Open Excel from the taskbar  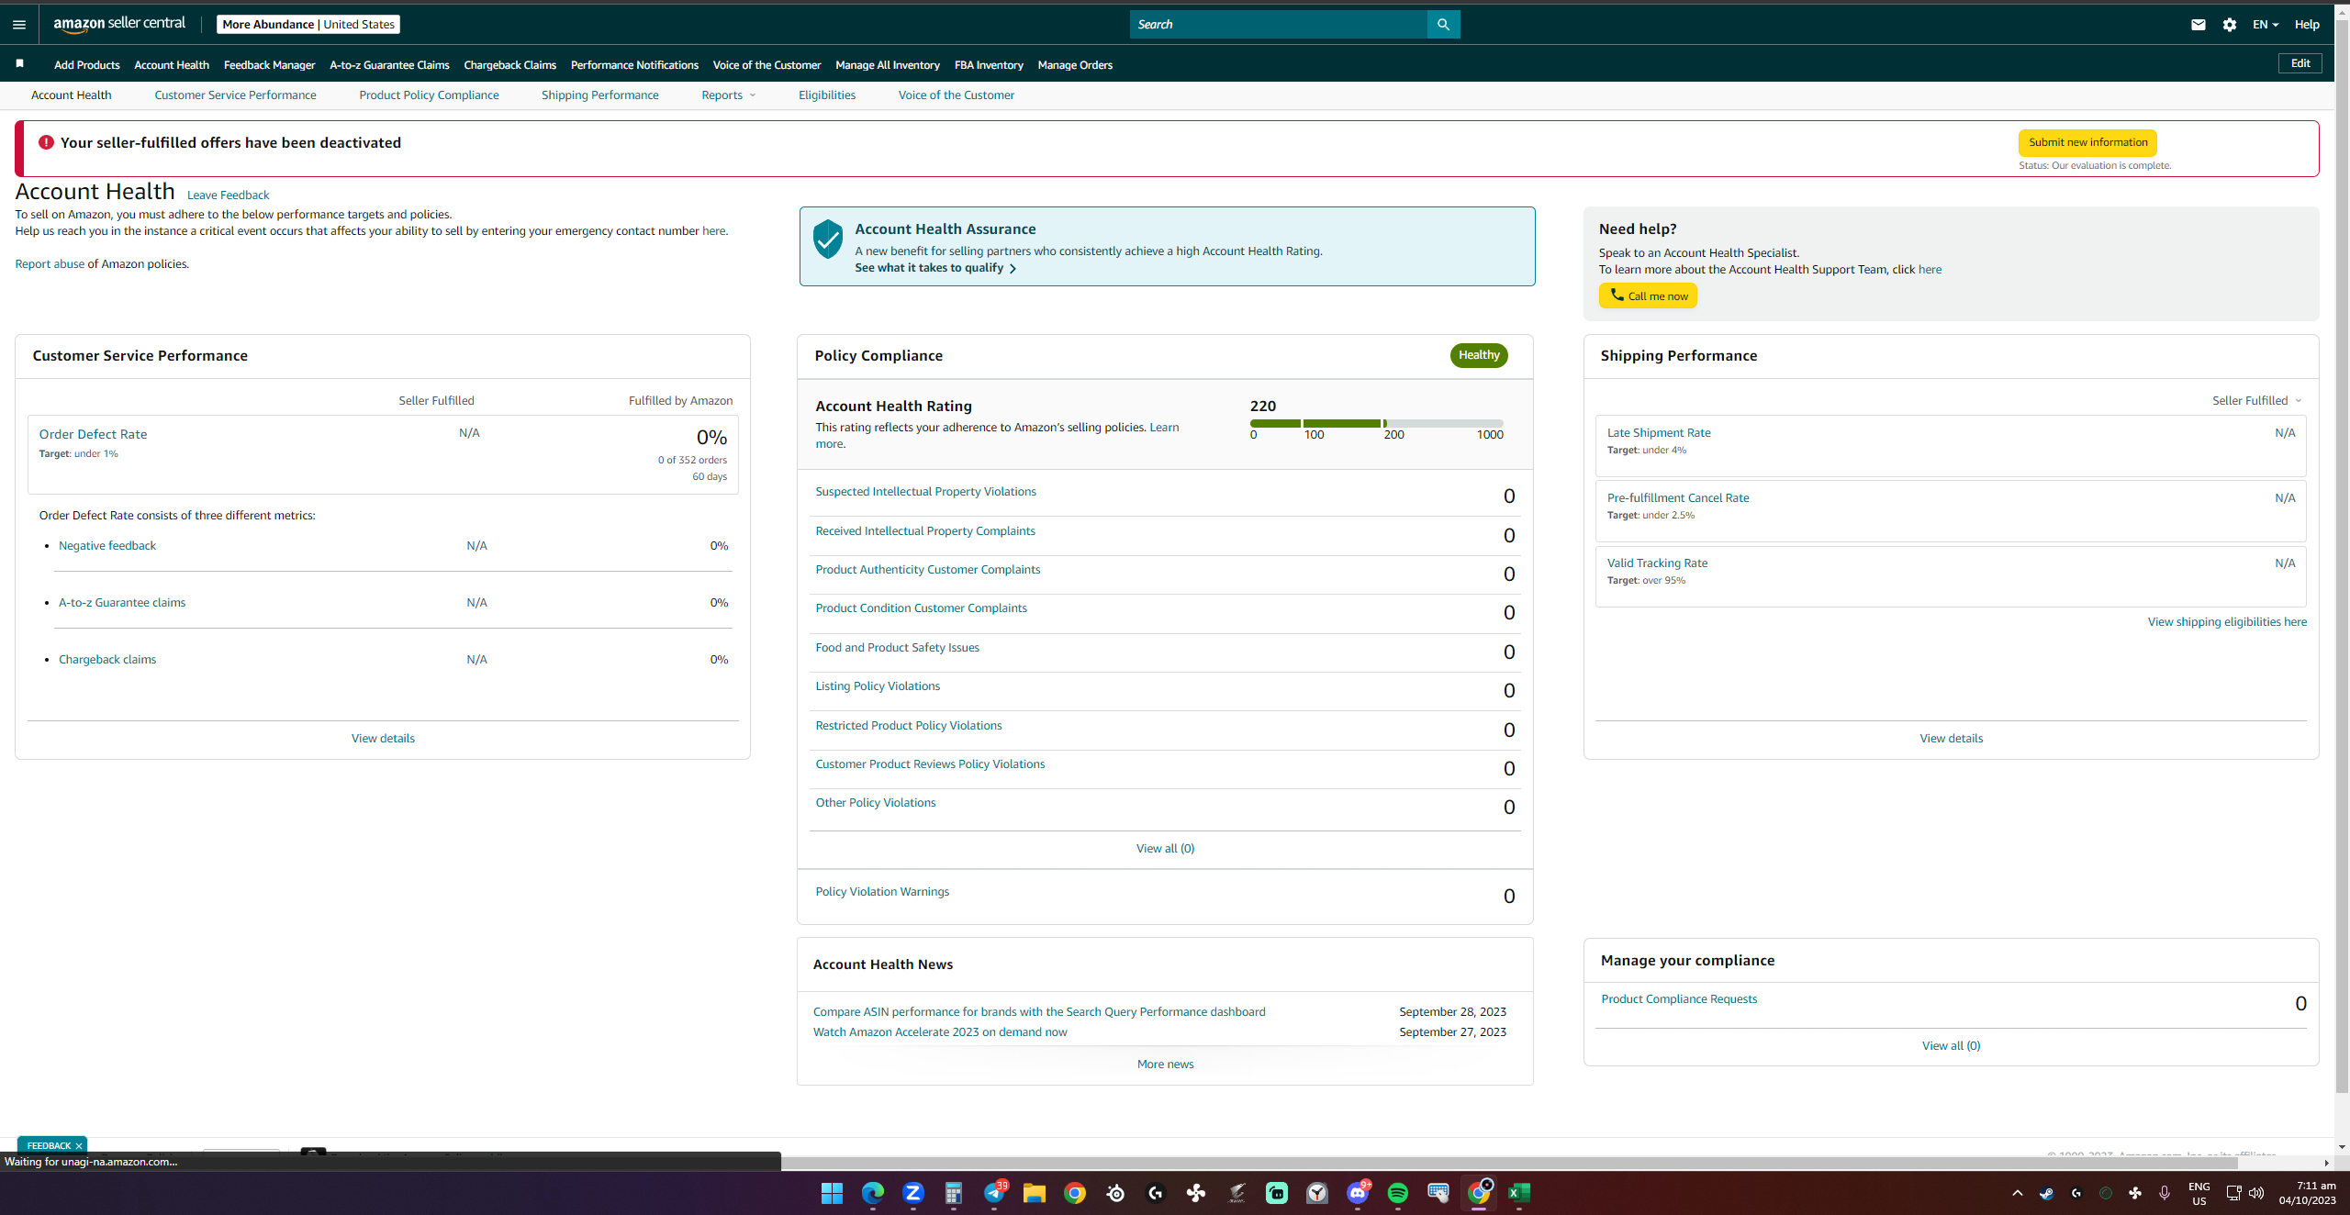1519,1193
